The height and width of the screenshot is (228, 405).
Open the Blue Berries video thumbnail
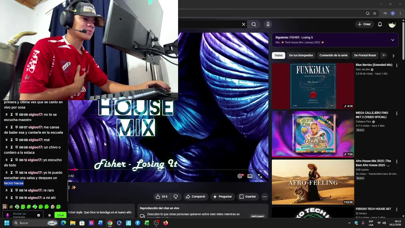(313, 86)
